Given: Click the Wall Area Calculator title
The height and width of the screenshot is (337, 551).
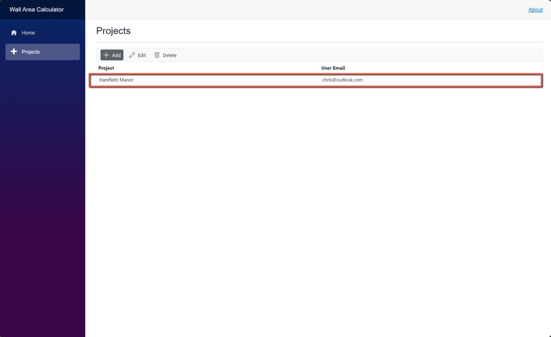Looking at the screenshot, I should [x=37, y=9].
